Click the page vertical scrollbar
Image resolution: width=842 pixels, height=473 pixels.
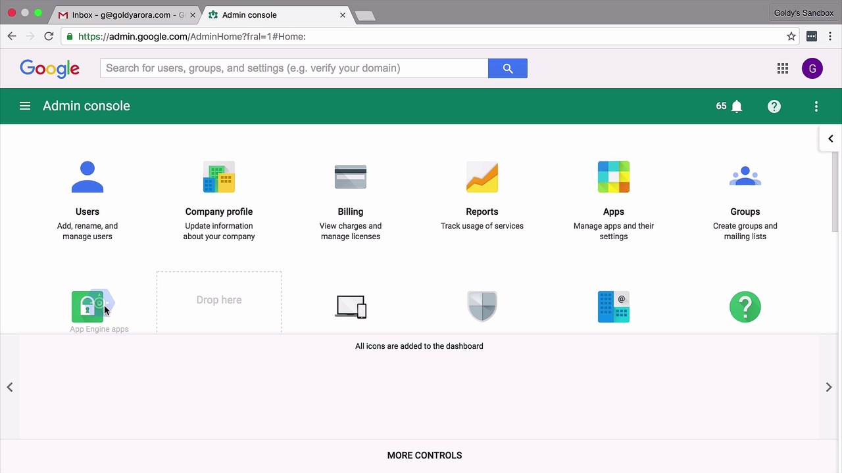pyautogui.click(x=835, y=191)
